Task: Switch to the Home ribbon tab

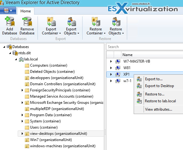Action: coord(26,11)
